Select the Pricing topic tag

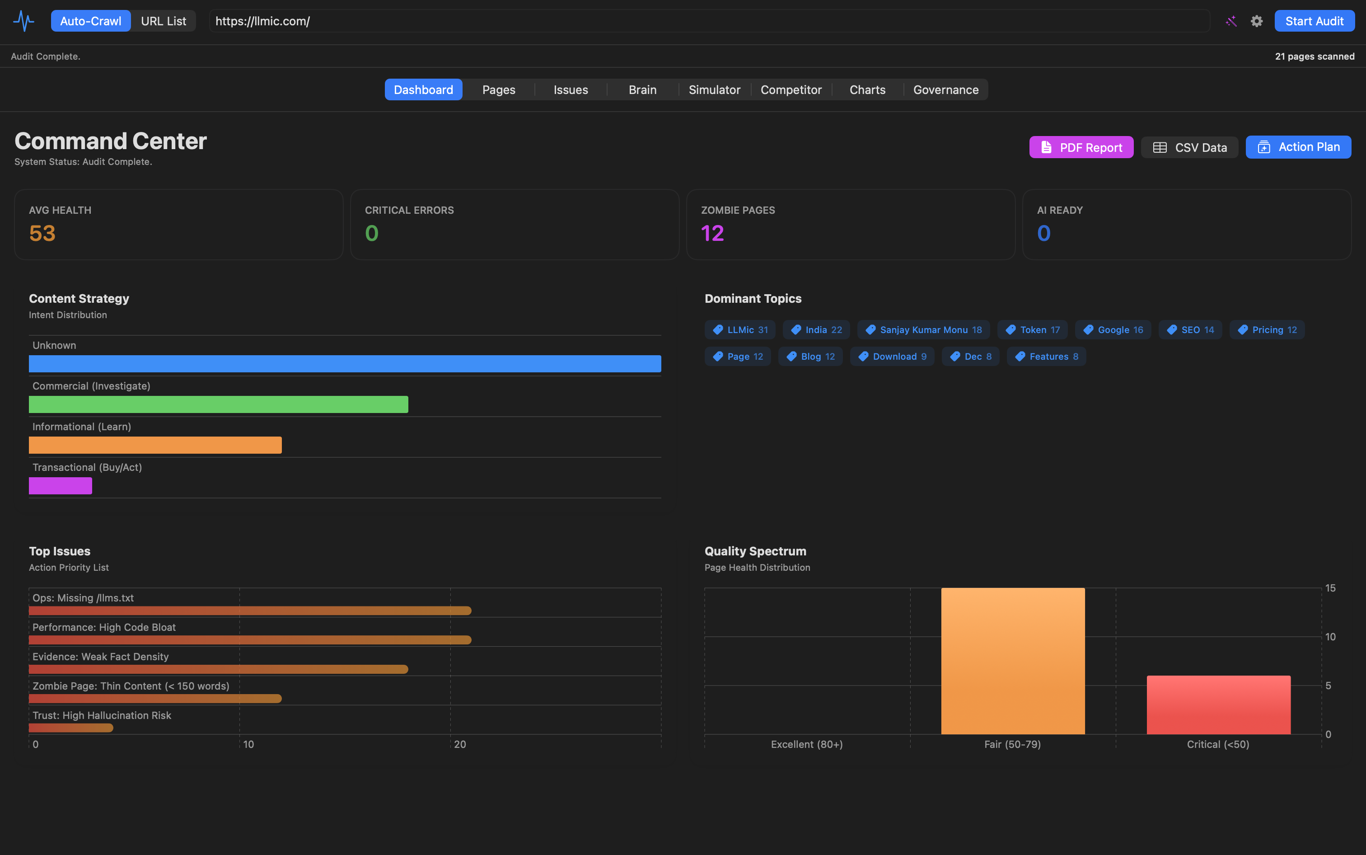click(1267, 330)
